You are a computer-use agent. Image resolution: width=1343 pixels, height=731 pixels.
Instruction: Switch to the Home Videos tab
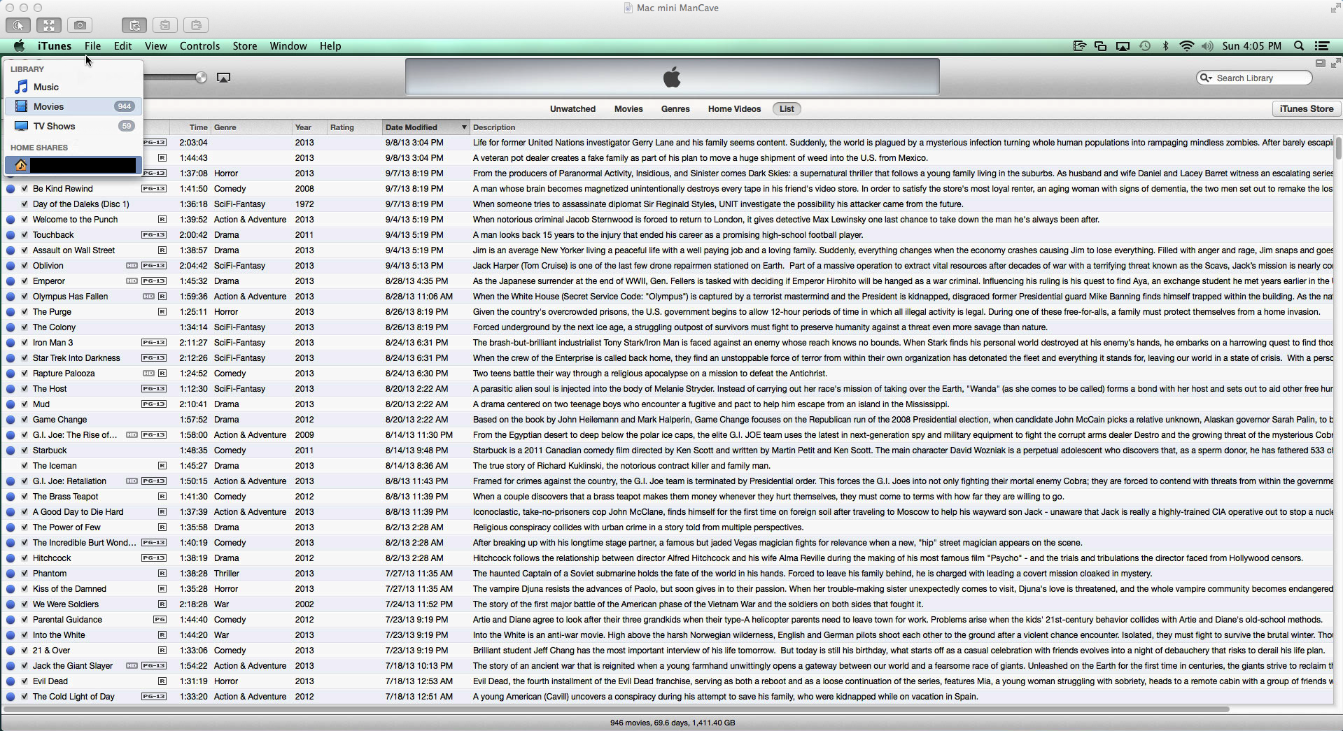[734, 109]
